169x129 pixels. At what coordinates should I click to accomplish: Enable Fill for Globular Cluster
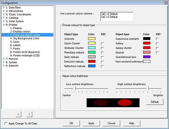click(x=102, y=48)
